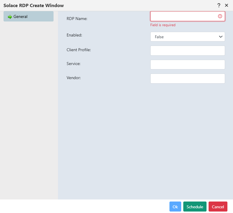This screenshot has width=233, height=213.
Task: Open the Enabled dropdown showing False
Action: 187,36
